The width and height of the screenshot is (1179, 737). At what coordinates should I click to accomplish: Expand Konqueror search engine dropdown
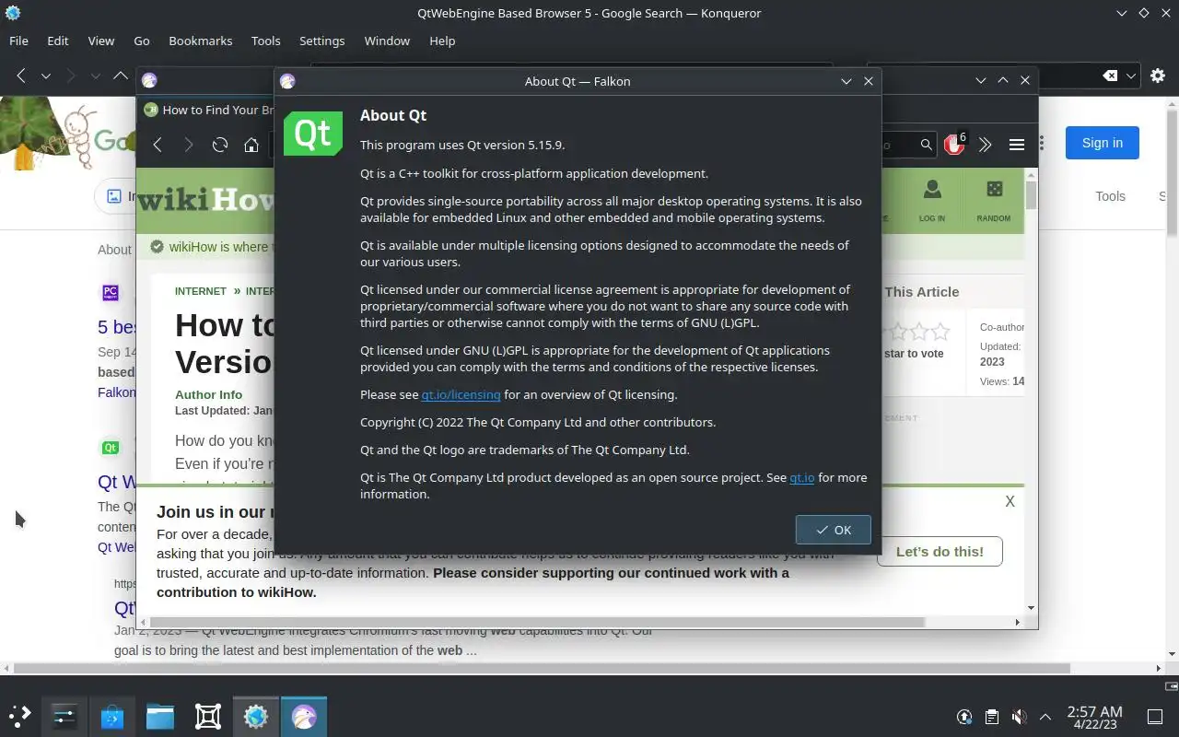(x=1131, y=76)
